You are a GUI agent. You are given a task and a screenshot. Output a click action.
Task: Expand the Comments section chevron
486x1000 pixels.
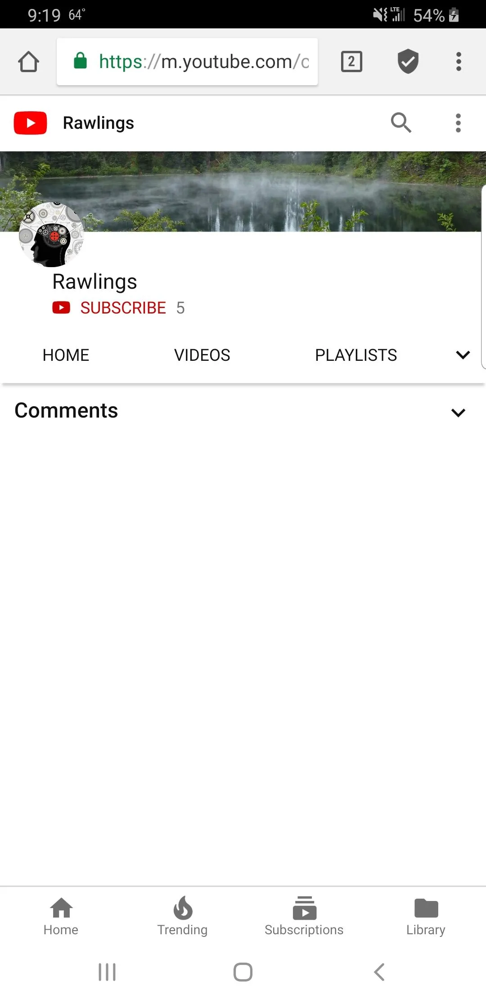coord(458,413)
